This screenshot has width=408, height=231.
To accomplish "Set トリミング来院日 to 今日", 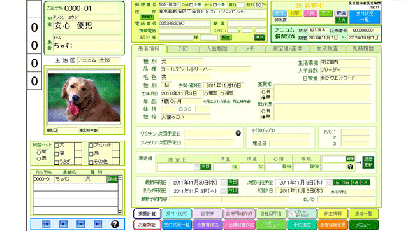I will (x=233, y=191).
